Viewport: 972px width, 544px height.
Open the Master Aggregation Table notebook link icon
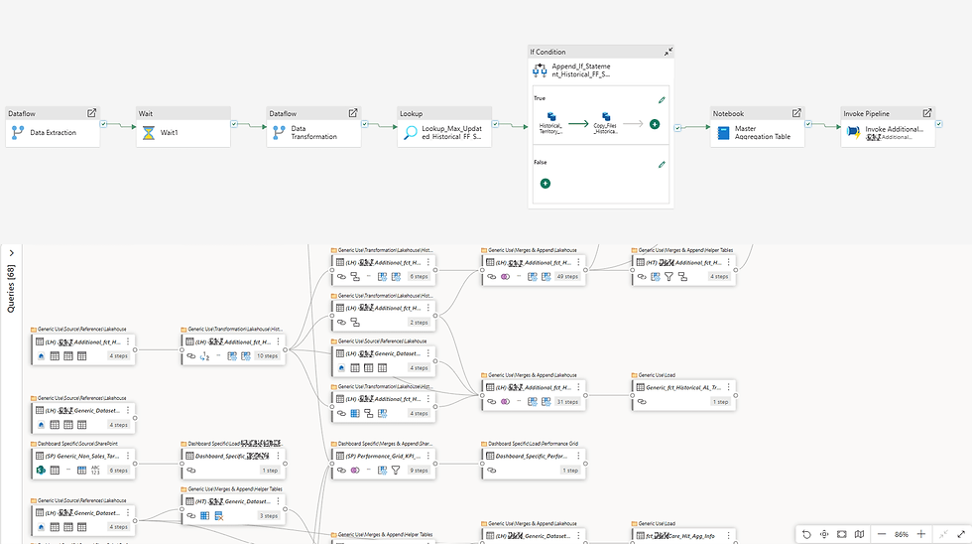796,113
